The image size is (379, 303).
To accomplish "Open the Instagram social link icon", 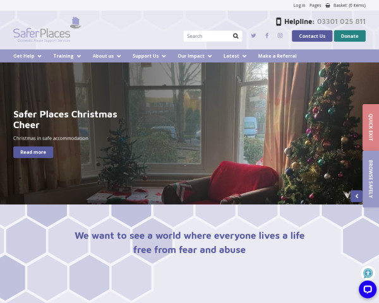I will pos(280,36).
